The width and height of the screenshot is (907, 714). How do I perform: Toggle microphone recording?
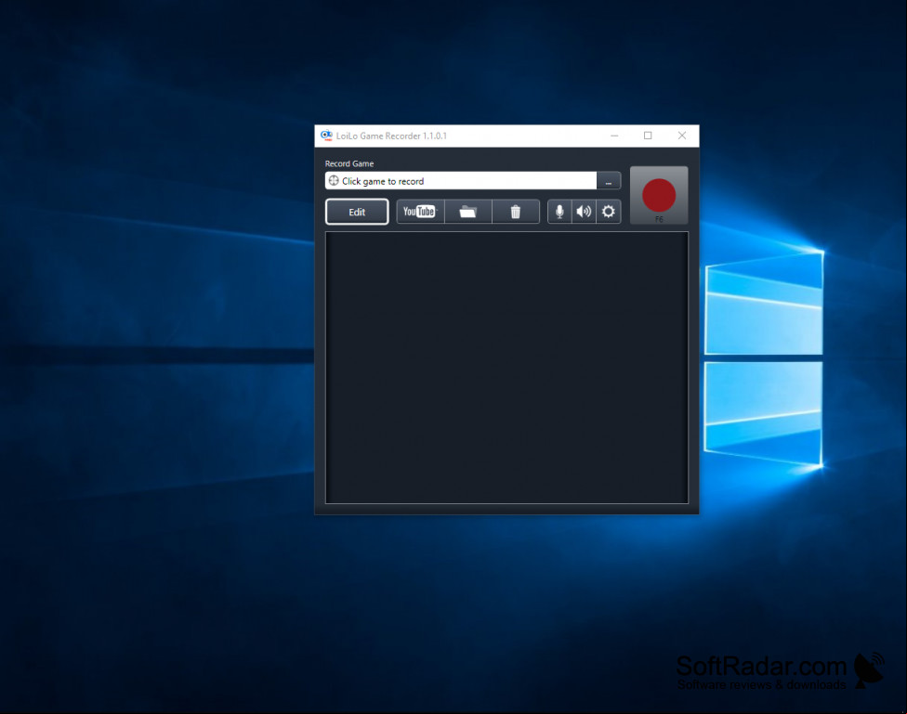pos(559,212)
